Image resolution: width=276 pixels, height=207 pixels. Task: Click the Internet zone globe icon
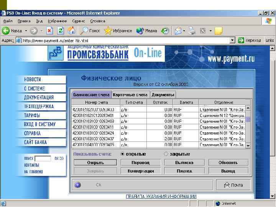tap(218, 204)
